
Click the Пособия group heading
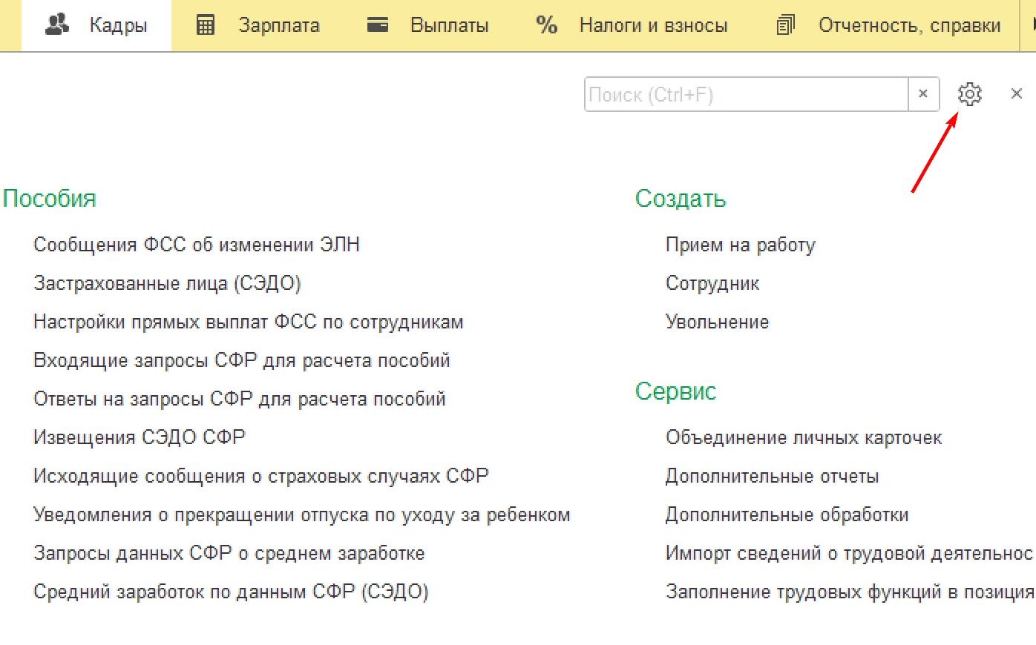pos(50,199)
